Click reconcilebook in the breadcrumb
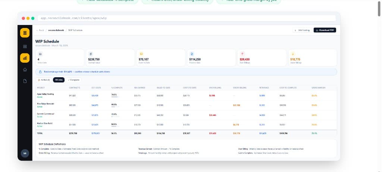This screenshot has height=172, width=382. coord(56,30)
